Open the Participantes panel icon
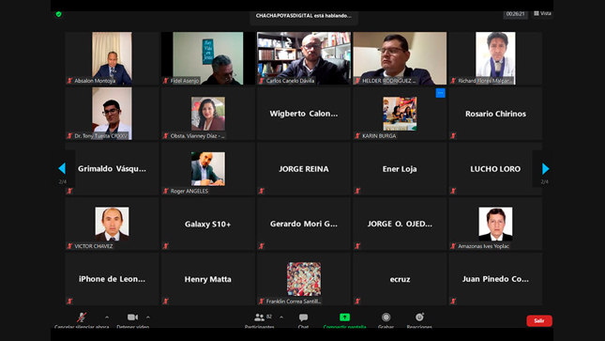The image size is (605, 341). 259,318
